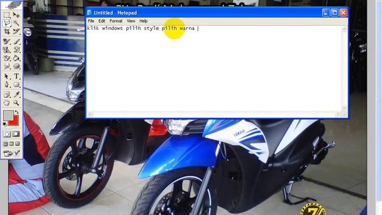Screen dimensions: 382x215
Task: Select the Move tool
Action: [x=16, y=15]
